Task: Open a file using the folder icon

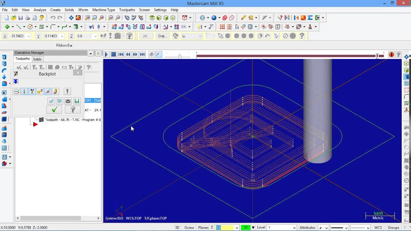Action: pos(14,18)
